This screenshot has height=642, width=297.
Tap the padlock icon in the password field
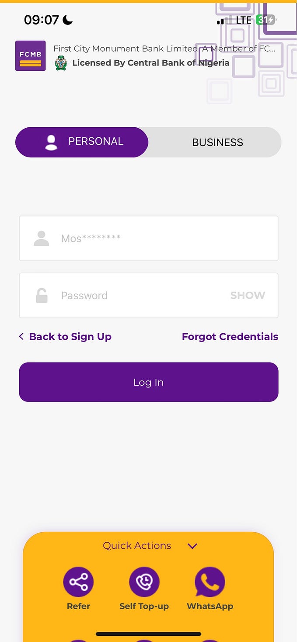pos(41,295)
